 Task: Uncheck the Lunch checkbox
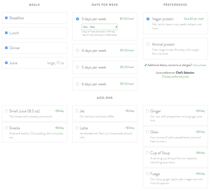(x=7, y=33)
